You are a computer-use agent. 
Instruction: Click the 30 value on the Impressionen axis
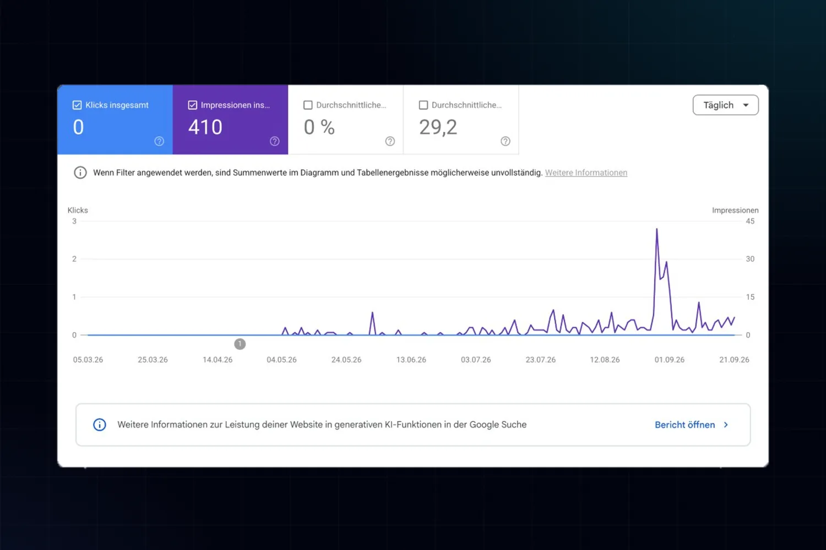click(750, 259)
